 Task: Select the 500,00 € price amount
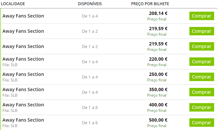(x=158, y=120)
